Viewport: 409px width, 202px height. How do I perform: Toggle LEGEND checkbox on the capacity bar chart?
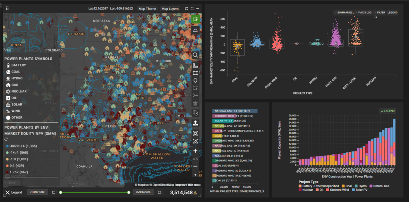pos(387,111)
